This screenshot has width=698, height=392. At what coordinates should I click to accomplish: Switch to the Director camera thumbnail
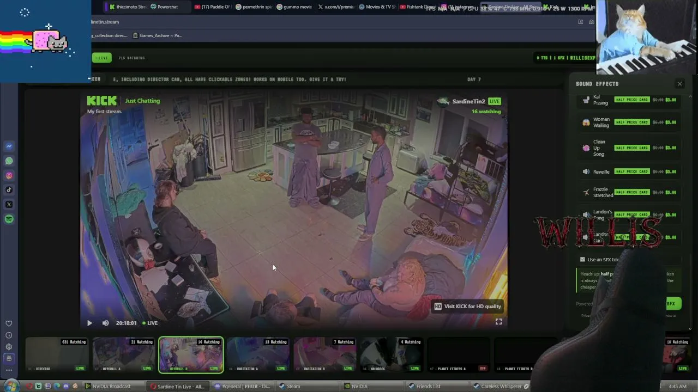(x=57, y=355)
